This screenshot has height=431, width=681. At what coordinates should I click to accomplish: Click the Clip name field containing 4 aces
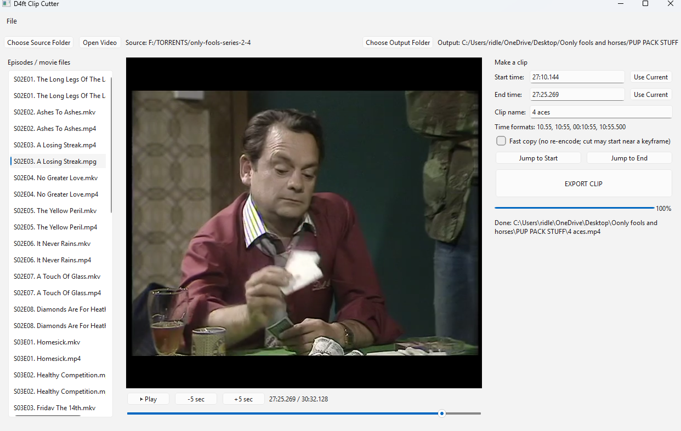(x=600, y=112)
